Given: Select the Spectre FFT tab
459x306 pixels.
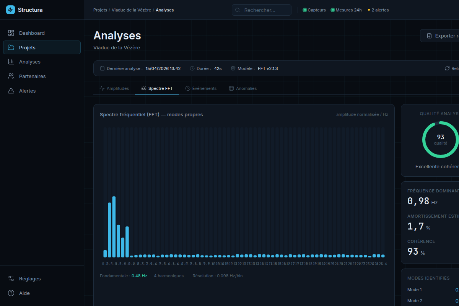Looking at the screenshot, I should (x=157, y=88).
